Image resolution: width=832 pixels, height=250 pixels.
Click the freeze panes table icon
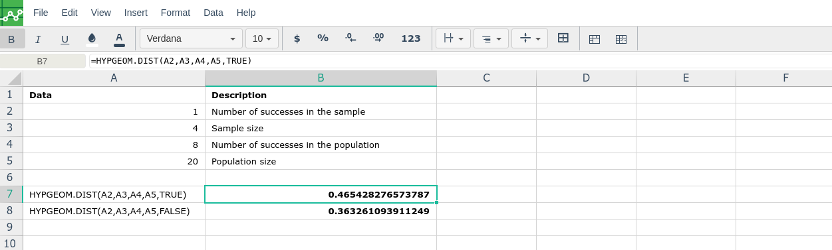click(x=595, y=39)
